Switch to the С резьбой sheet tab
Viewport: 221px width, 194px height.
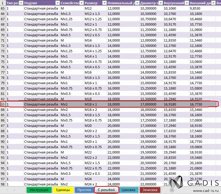coord(107,190)
